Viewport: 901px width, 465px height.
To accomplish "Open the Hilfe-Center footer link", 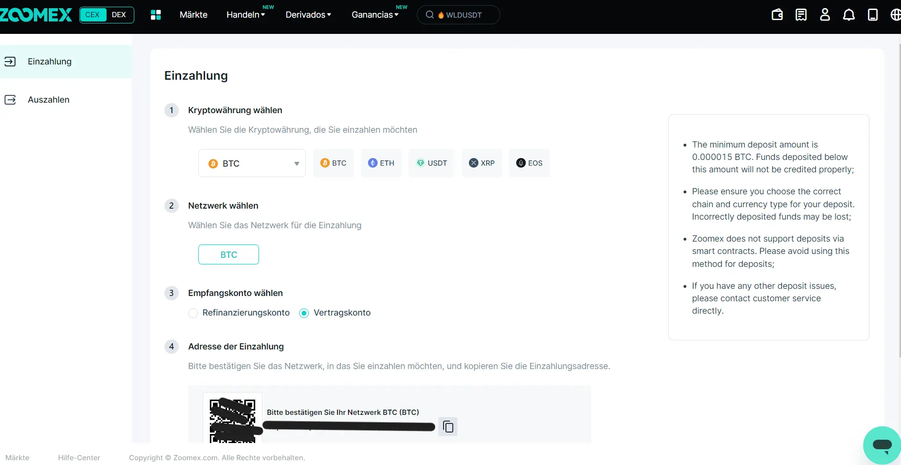I will [x=79, y=457].
